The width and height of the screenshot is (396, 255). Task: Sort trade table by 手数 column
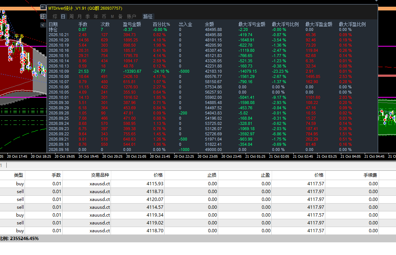click(56, 175)
